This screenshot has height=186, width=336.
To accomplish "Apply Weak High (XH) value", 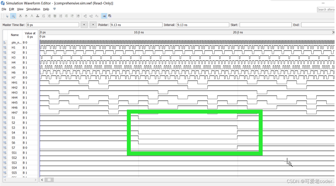I will [x=49, y=16].
